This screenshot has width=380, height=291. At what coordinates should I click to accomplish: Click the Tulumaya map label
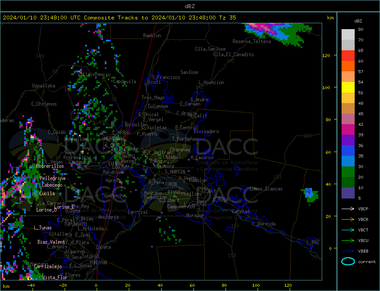158,106
